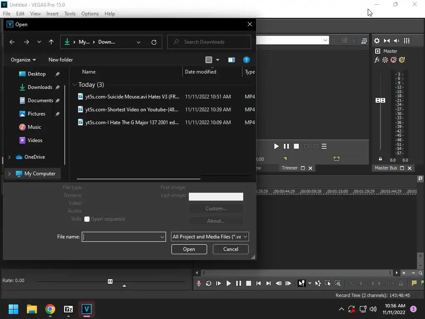Open the Options menu

(90, 14)
